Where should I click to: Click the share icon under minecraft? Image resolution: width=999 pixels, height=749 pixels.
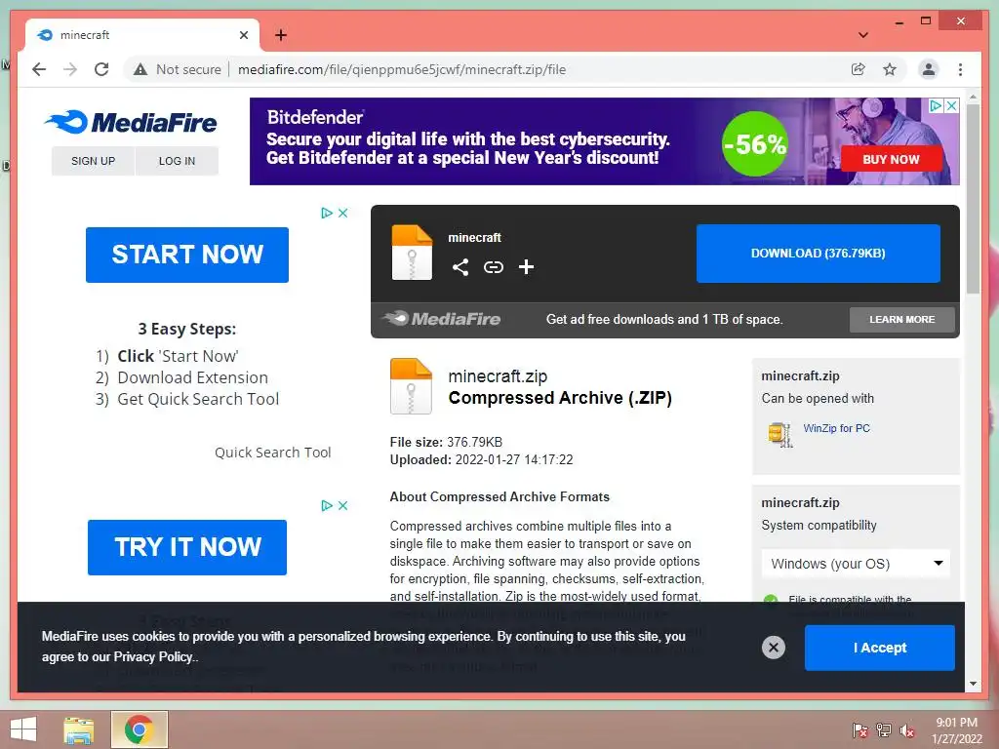pos(460,267)
